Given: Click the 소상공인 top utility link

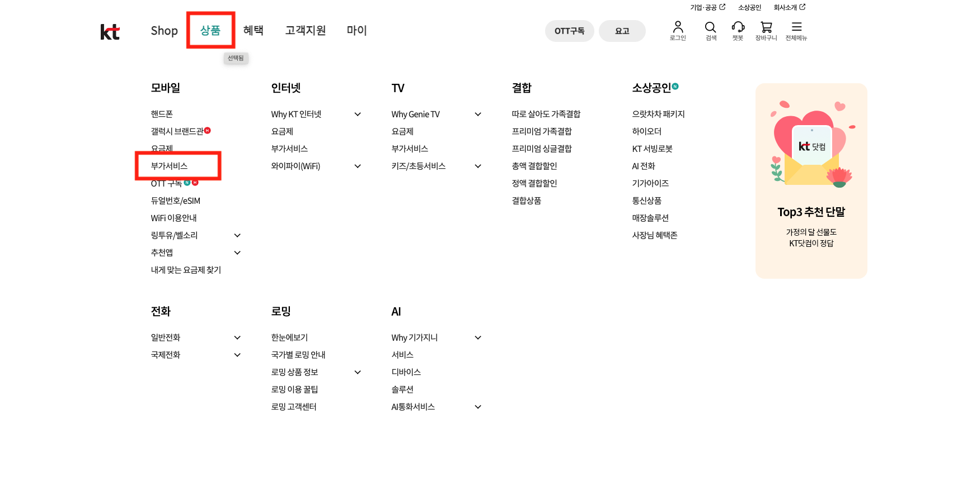Looking at the screenshot, I should (x=749, y=7).
